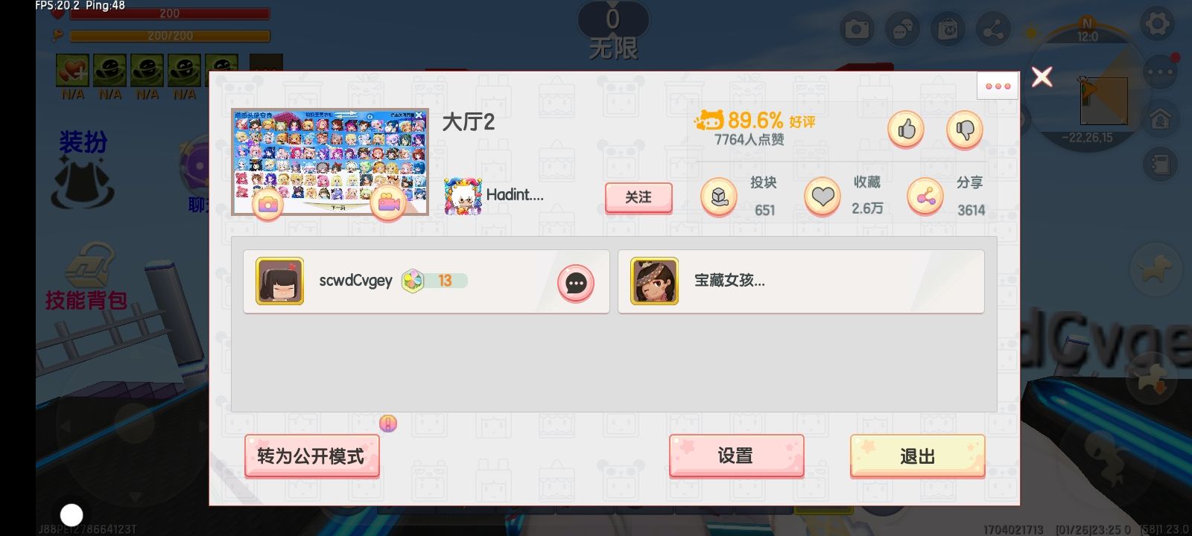1192x536 pixels.
Task: Switch room to 转为公开模式
Action: coord(311,456)
